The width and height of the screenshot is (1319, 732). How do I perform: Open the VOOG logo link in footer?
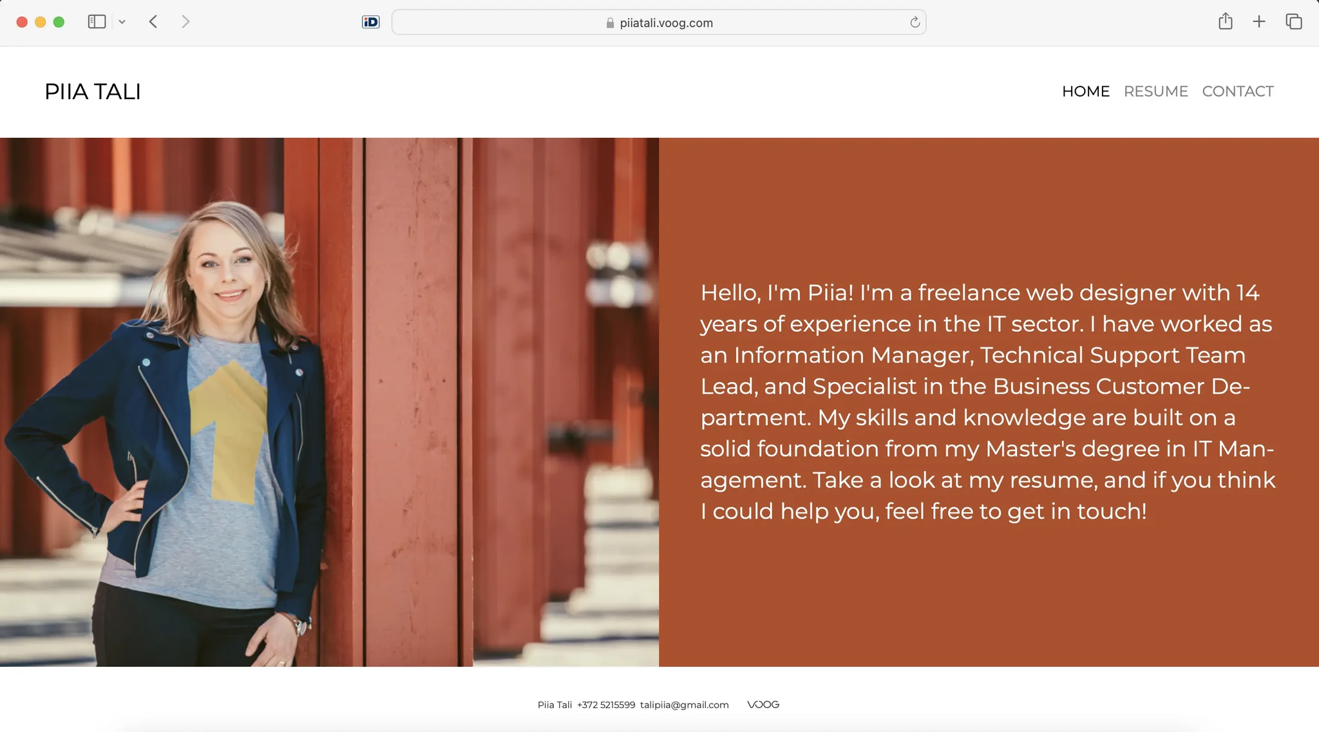[x=763, y=705]
